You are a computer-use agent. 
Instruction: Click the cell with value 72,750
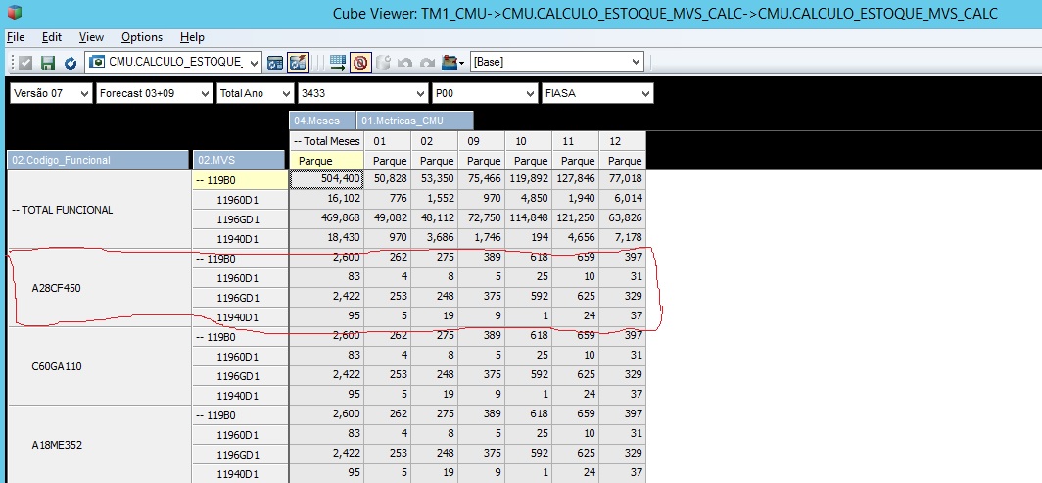click(x=481, y=219)
